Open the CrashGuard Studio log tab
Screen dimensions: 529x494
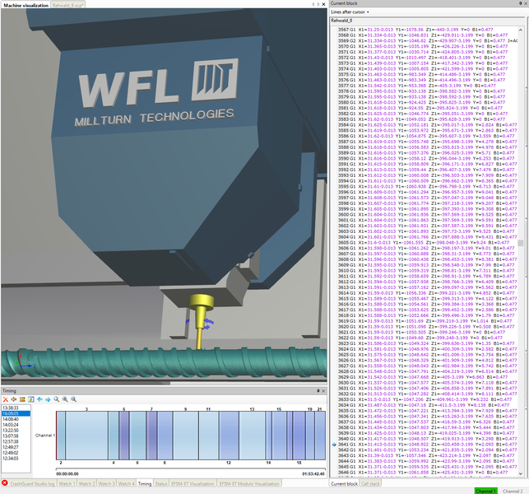click(32, 483)
